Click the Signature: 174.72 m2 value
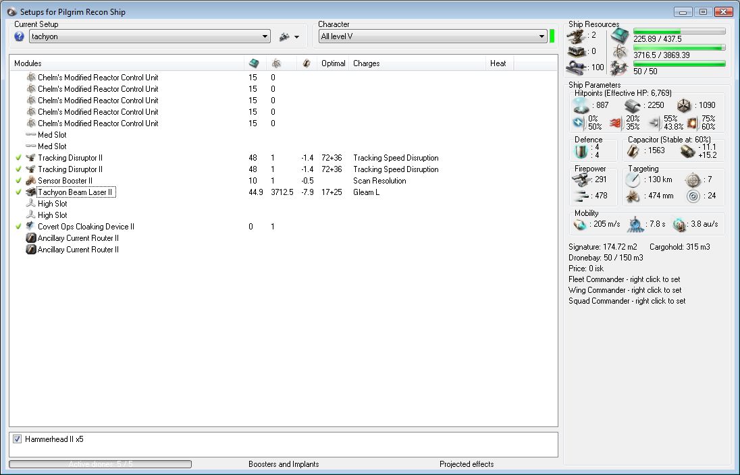This screenshot has width=740, height=475. point(603,247)
